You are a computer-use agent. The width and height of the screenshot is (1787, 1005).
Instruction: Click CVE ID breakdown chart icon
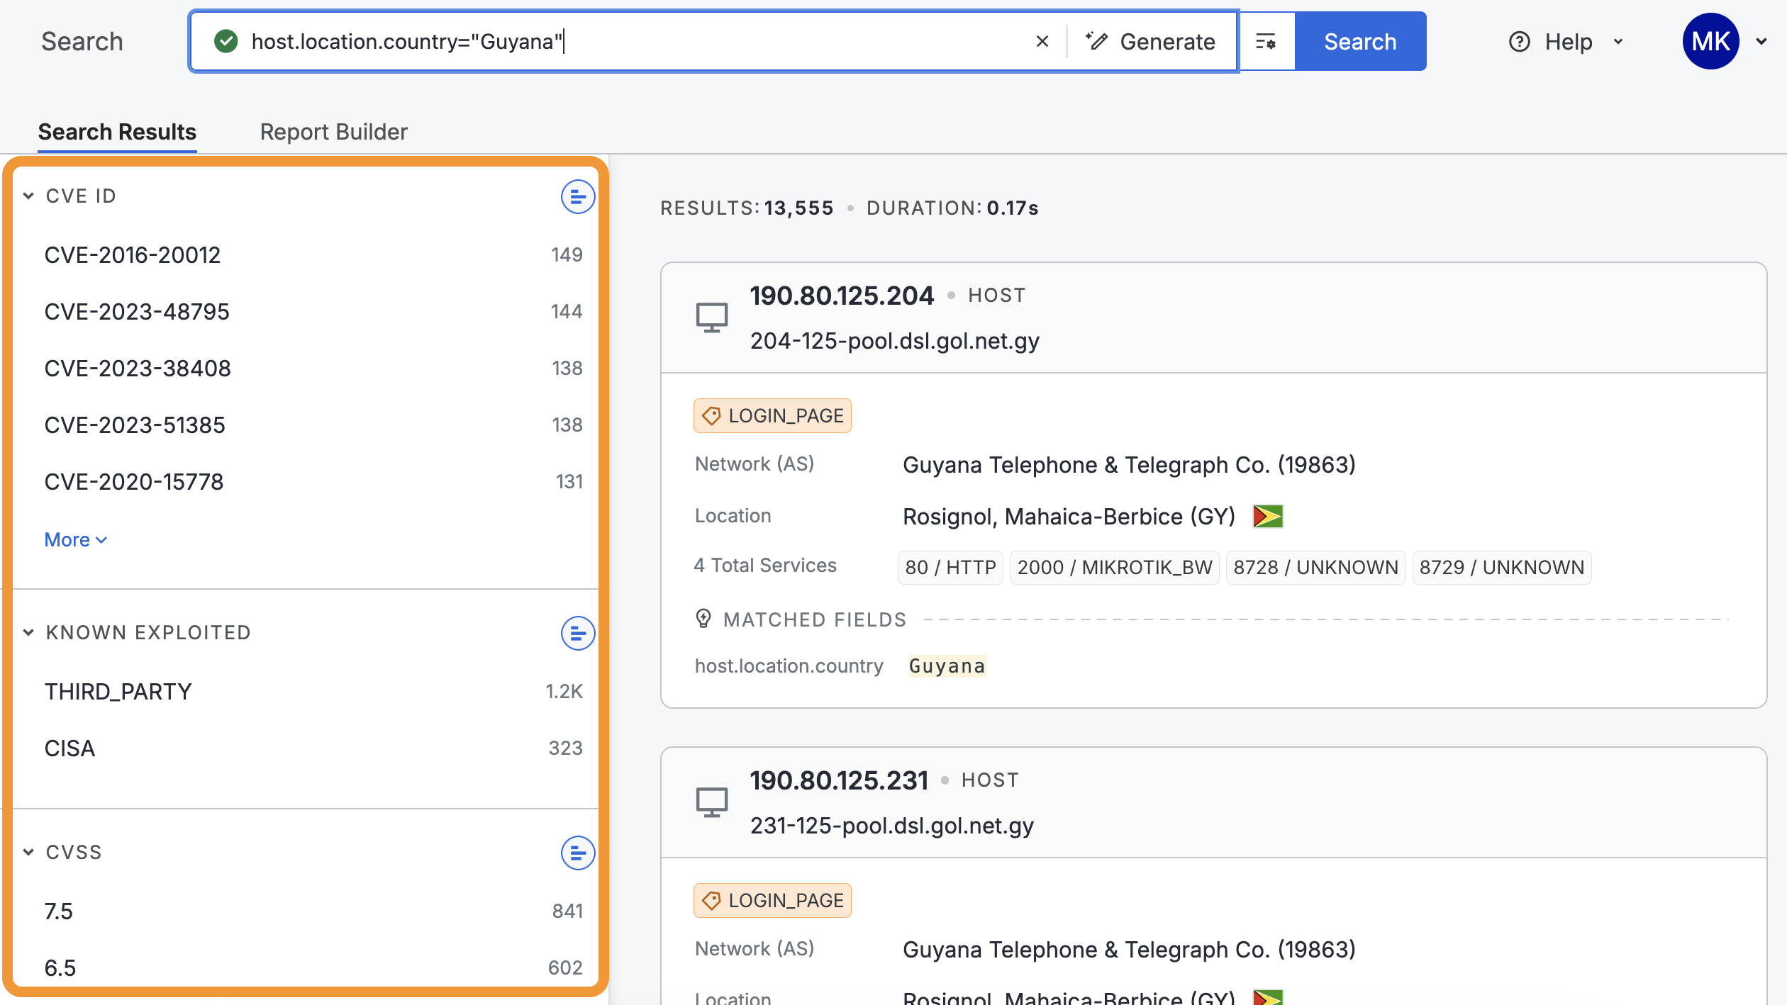coord(577,196)
